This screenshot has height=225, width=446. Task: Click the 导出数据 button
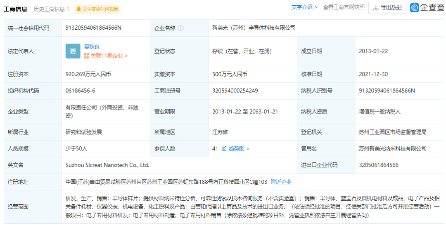click(387, 8)
